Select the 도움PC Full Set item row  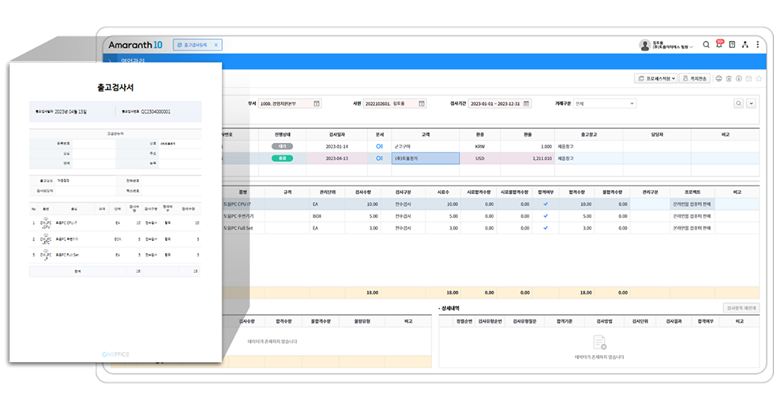[490, 228]
